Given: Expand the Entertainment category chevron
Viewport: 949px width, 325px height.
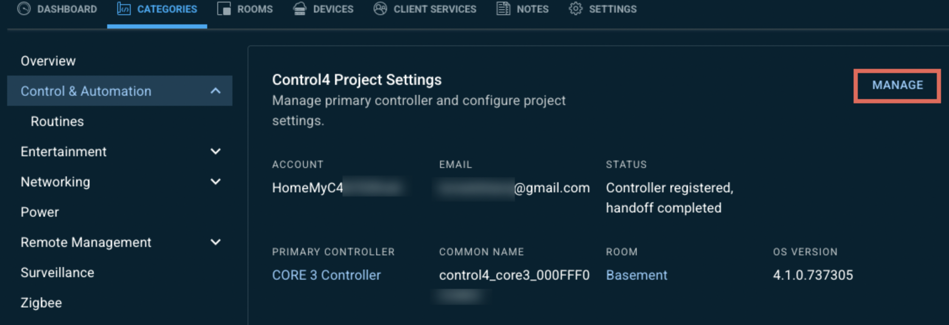Looking at the screenshot, I should (x=216, y=152).
